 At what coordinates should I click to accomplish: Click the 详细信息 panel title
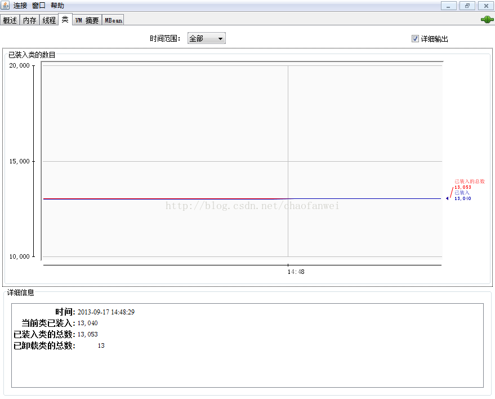pos(20,292)
